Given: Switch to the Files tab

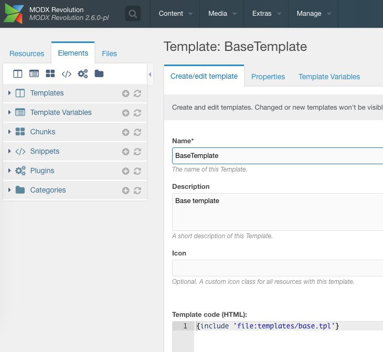Looking at the screenshot, I should coord(109,54).
